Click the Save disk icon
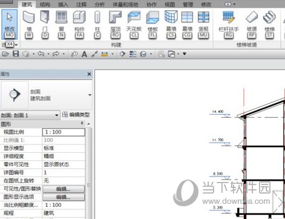This screenshot has height=219, width=285. pyautogui.click(x=16, y=54)
